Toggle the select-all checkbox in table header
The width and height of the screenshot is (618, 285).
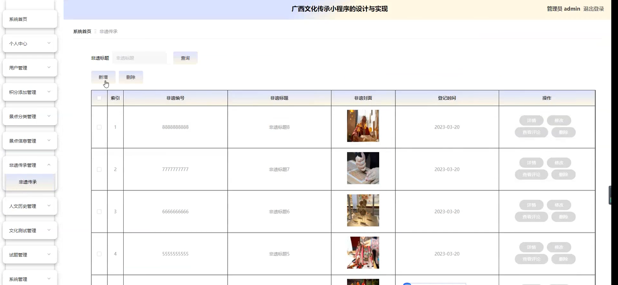pos(99,98)
